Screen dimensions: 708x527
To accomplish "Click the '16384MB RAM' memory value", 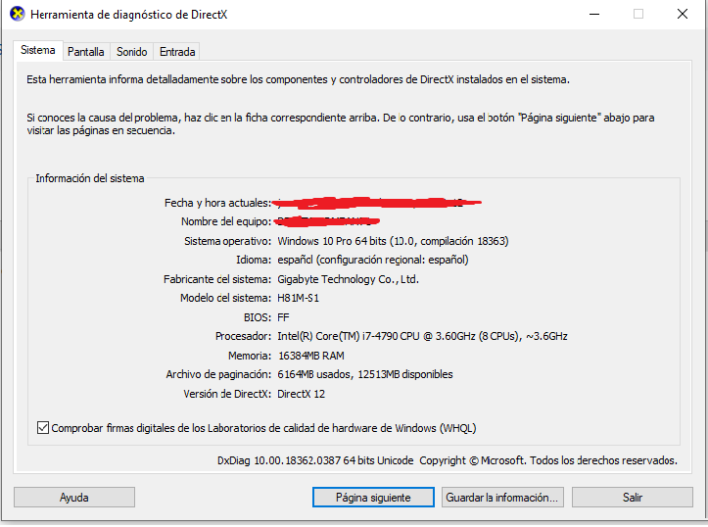I will (x=311, y=356).
